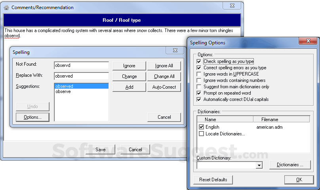Click the Filename column header
This screenshot has width=320, height=190.
282,120
